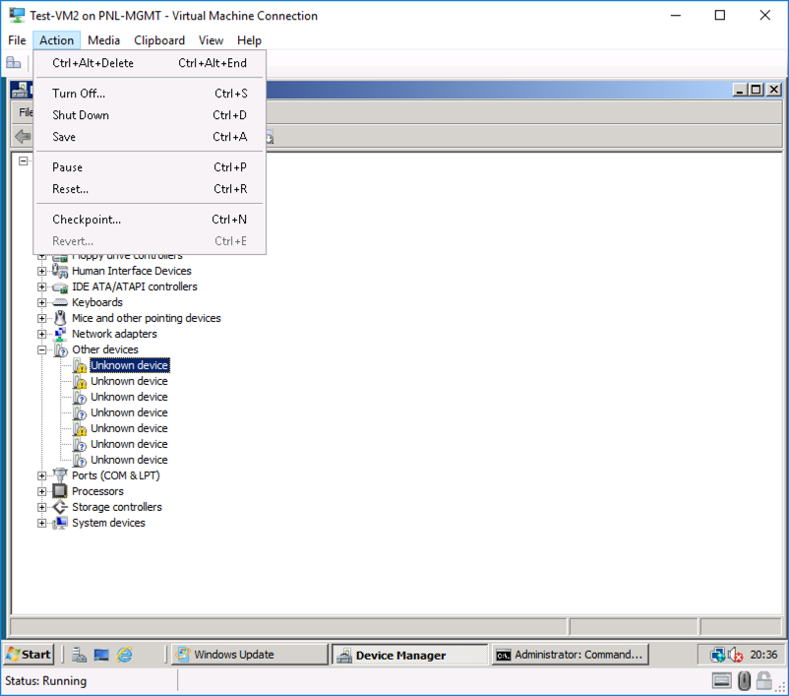Click the Mice and other pointing devices icon
Screen dimensions: 789x696
click(x=60, y=318)
